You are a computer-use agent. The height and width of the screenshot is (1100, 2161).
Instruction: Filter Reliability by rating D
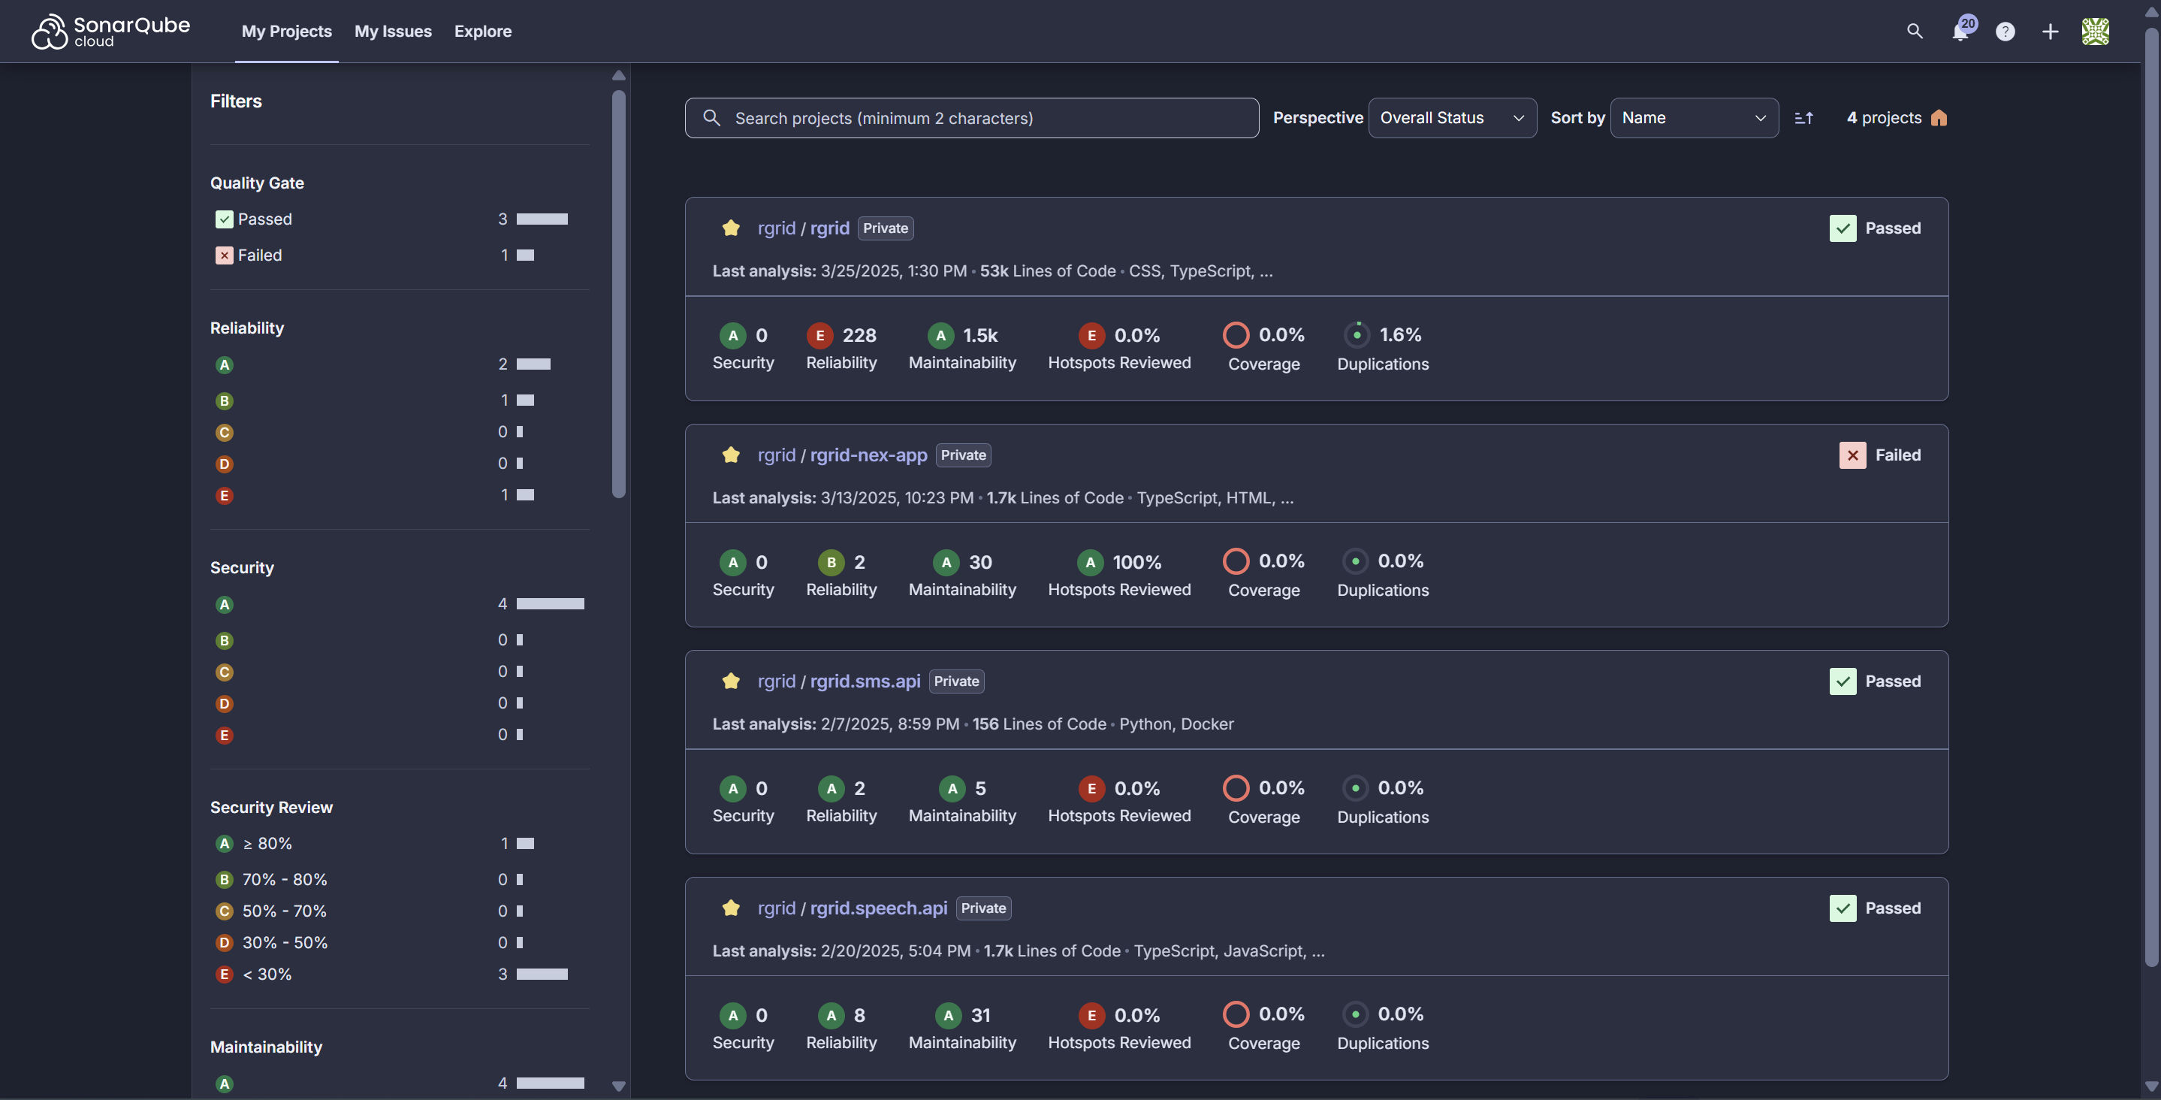(x=400, y=464)
